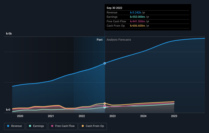Click the orange Cash From Op legend dot
This screenshot has width=209, height=133.
click(83, 126)
